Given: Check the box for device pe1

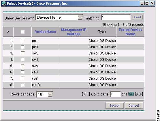Looking at the screenshot, I should point(22,41).
